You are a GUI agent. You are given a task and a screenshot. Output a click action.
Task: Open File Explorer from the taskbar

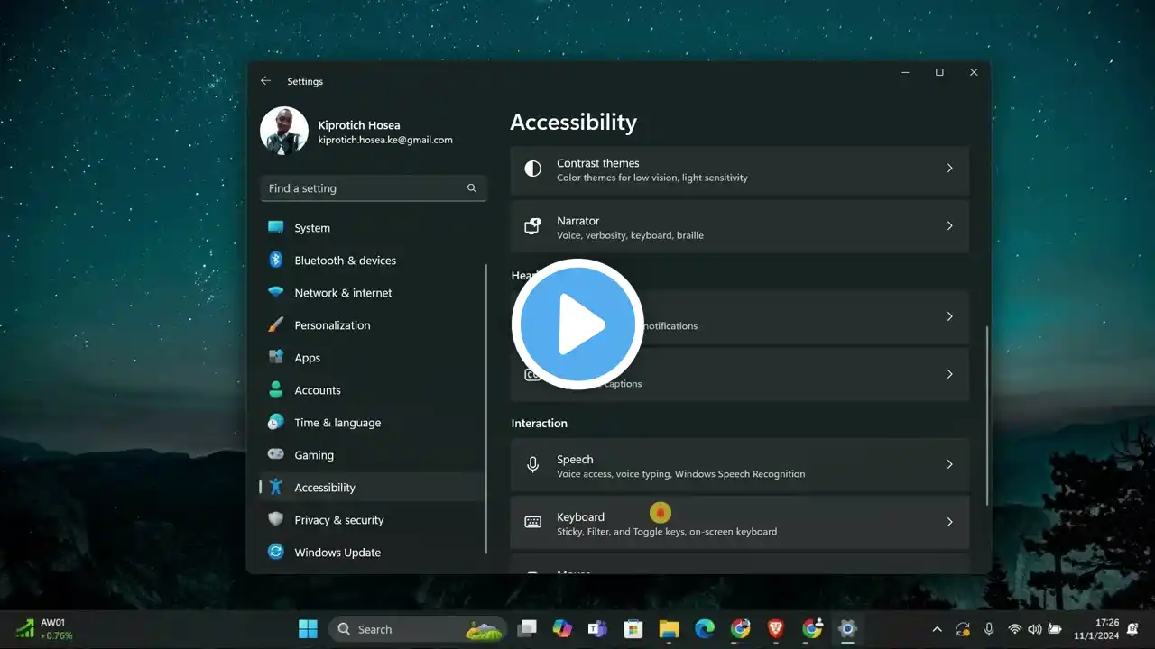pos(669,629)
